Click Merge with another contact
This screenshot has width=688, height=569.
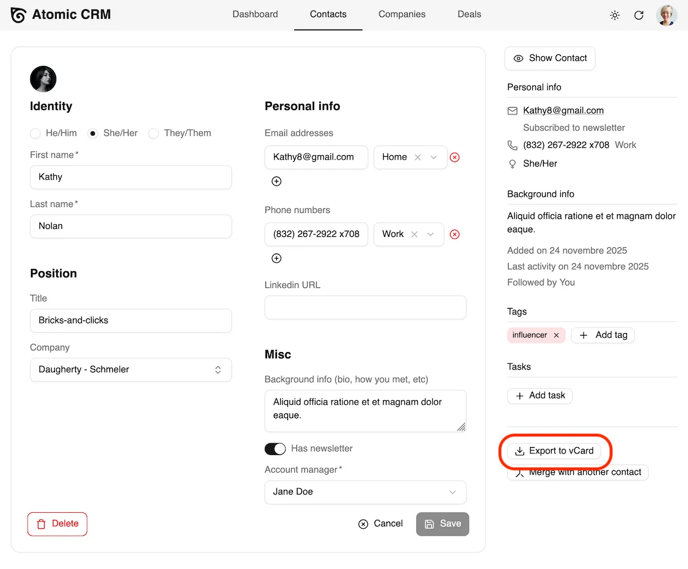point(585,472)
